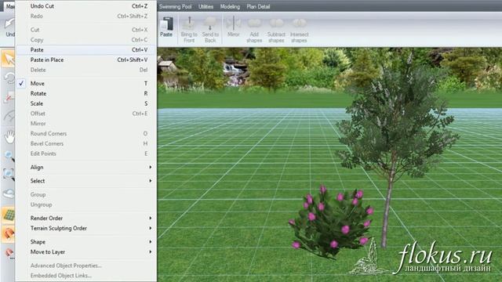Choose Bevel Corners menu entry
This screenshot has width=502, height=282.
click(x=86, y=143)
